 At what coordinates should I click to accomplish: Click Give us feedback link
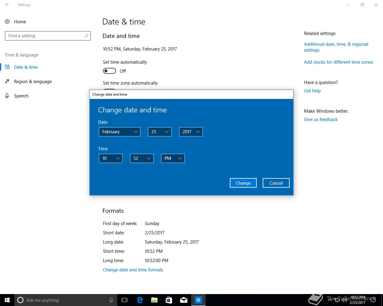[321, 120]
